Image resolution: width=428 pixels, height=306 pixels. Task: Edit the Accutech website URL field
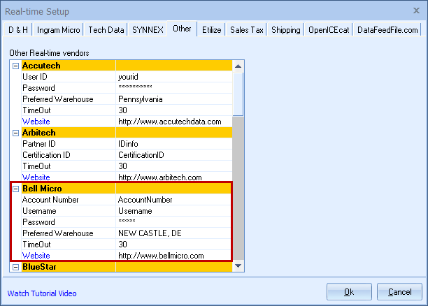[x=174, y=122]
